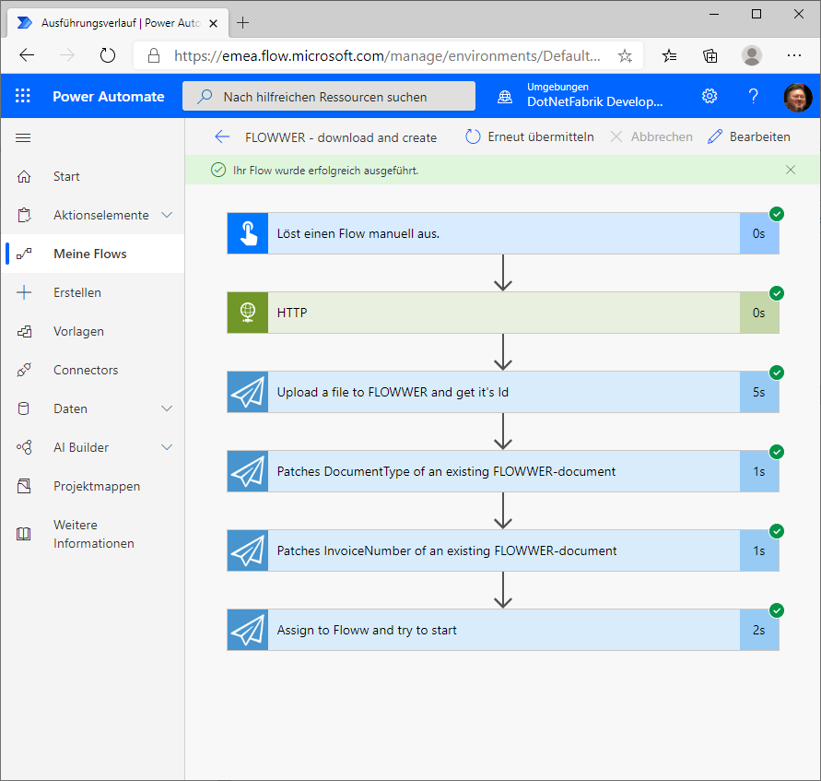The height and width of the screenshot is (781, 821).
Task: Open the Umgebungen environment selector
Action: pos(595,95)
